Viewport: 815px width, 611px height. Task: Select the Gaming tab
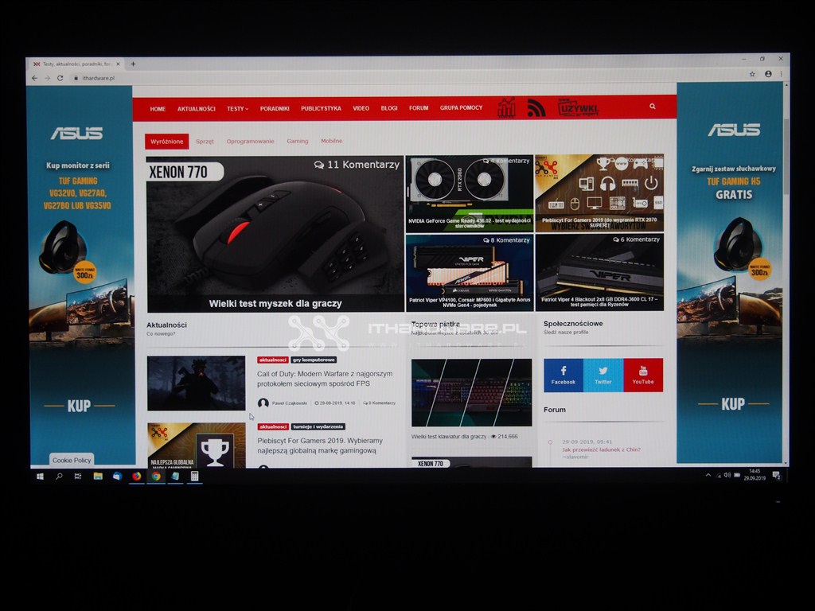pos(298,141)
